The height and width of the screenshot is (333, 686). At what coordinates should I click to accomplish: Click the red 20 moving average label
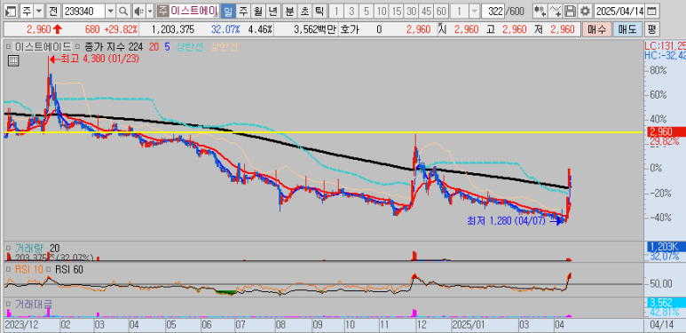pyautogui.click(x=154, y=46)
